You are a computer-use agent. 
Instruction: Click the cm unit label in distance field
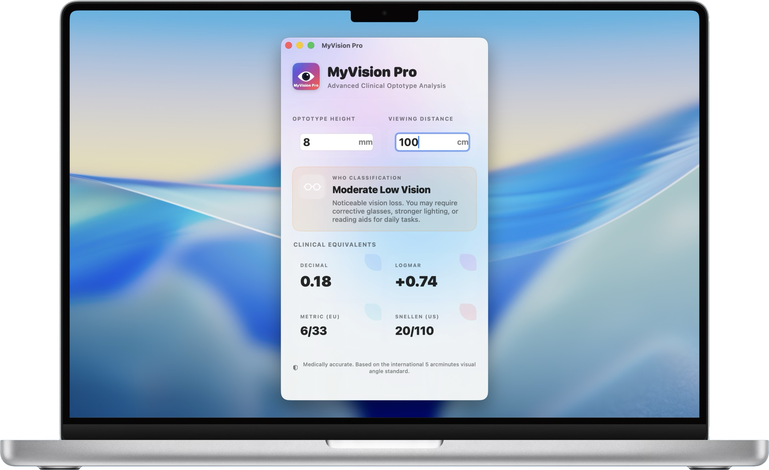point(462,142)
